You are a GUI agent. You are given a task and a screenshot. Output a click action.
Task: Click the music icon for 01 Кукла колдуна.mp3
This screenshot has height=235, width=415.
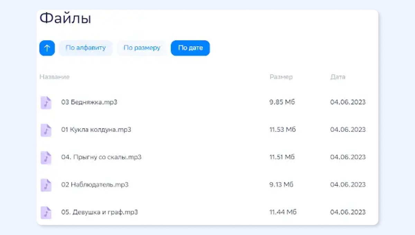(46, 130)
